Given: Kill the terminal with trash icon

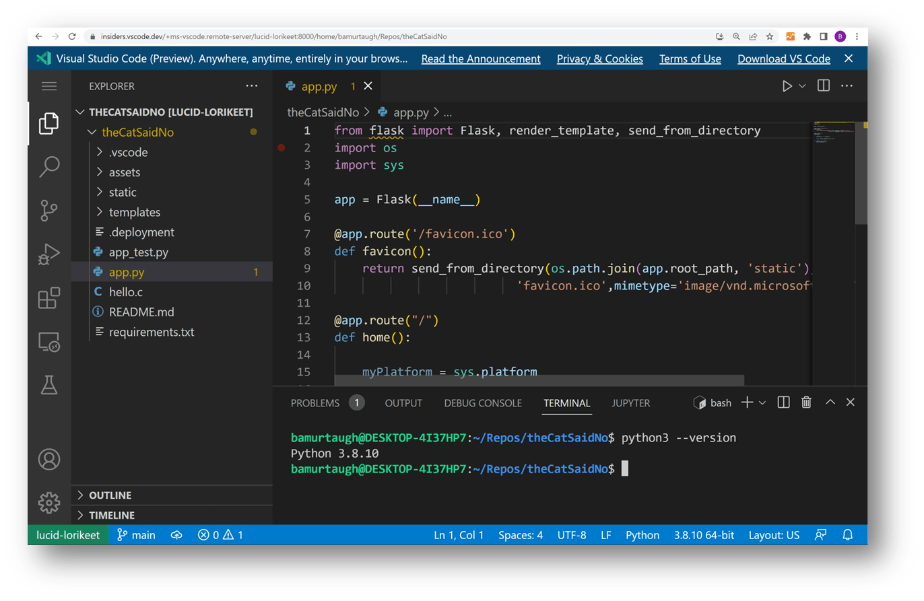Looking at the screenshot, I should click(x=806, y=402).
